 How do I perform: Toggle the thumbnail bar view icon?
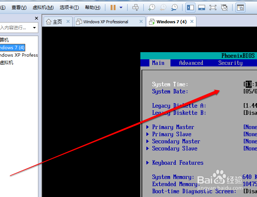pyautogui.click(x=202, y=8)
